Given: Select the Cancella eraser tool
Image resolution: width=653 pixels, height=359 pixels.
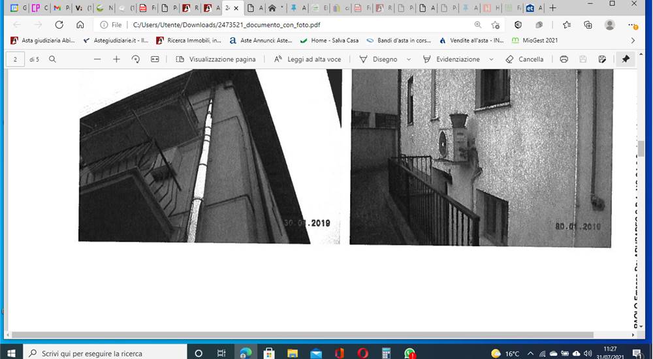Looking at the screenshot, I should click(x=524, y=59).
